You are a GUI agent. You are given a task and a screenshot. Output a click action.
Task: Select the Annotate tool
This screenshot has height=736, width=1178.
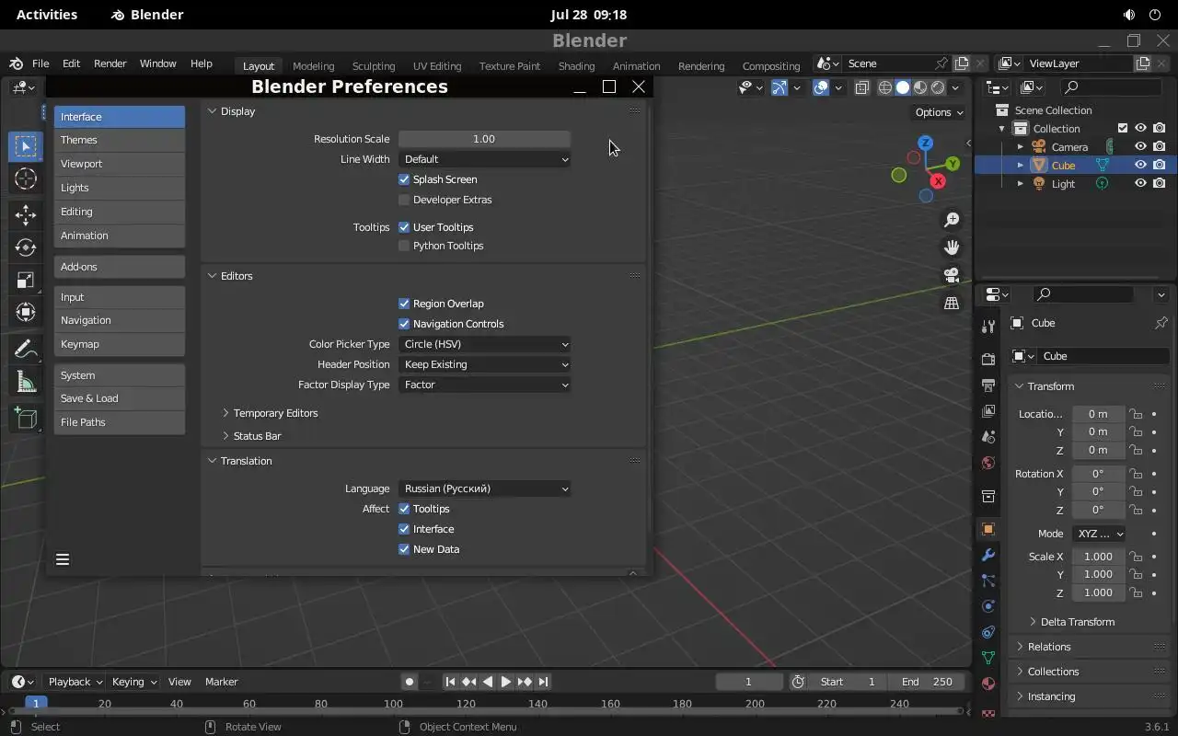(25, 350)
